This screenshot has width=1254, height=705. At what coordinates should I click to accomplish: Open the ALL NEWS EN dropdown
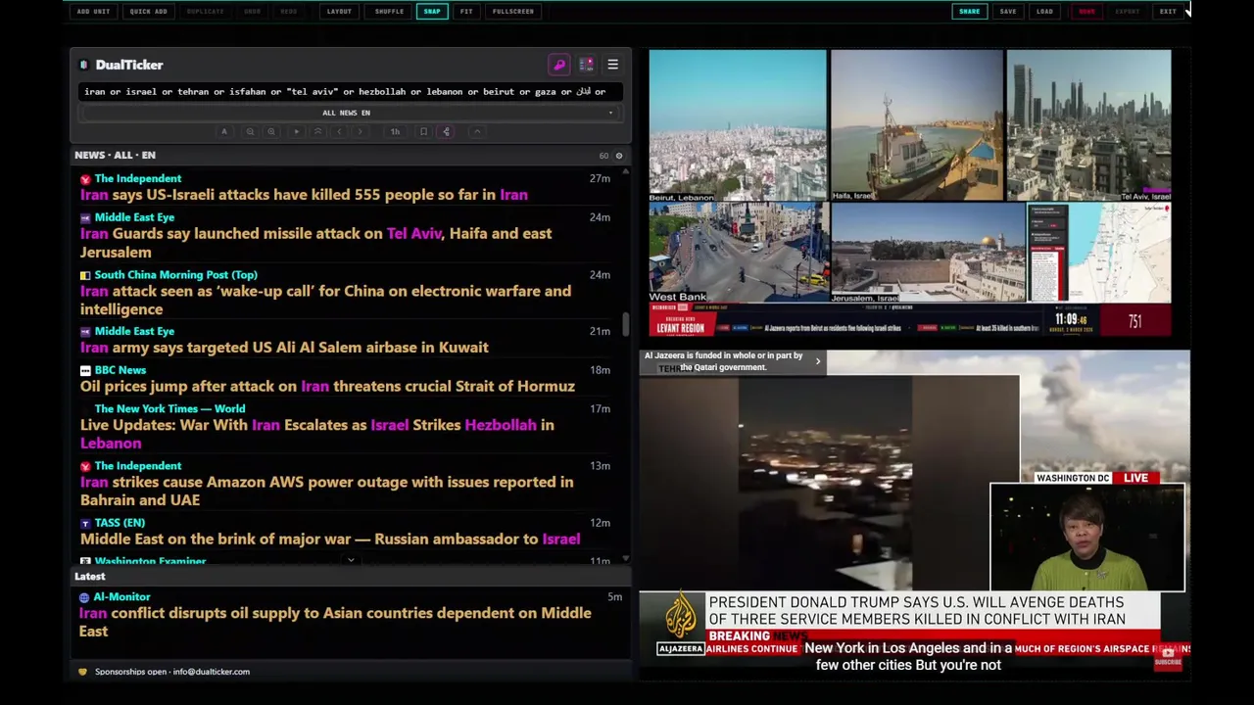pos(348,113)
